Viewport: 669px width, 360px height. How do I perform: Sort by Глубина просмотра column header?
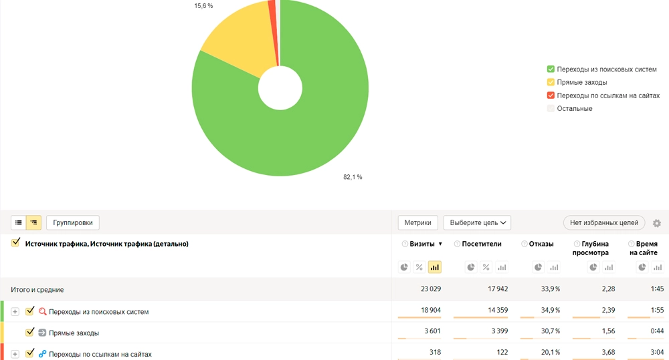[x=591, y=248]
